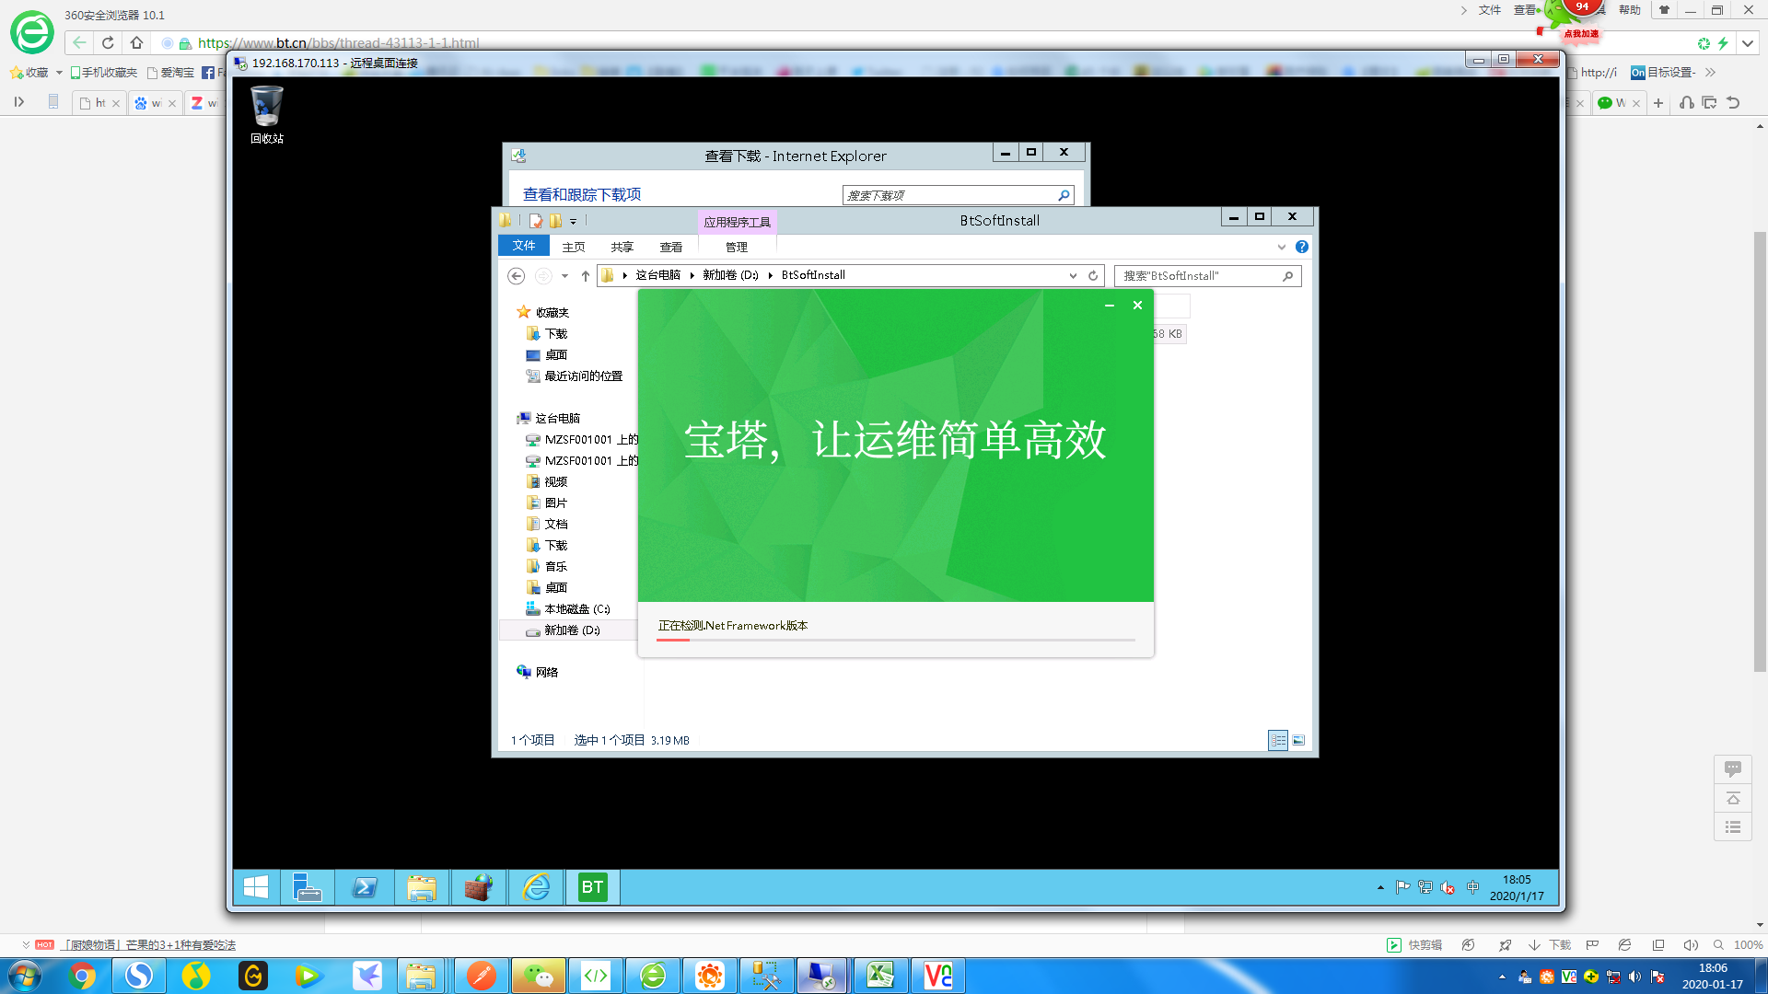The height and width of the screenshot is (994, 1768).
Task: Open the 文件 menu in 360 browser
Action: pos(1489,10)
